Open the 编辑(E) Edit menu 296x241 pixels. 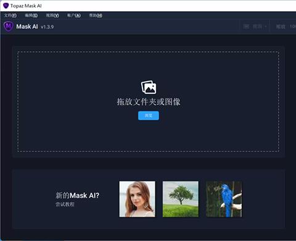(31, 15)
